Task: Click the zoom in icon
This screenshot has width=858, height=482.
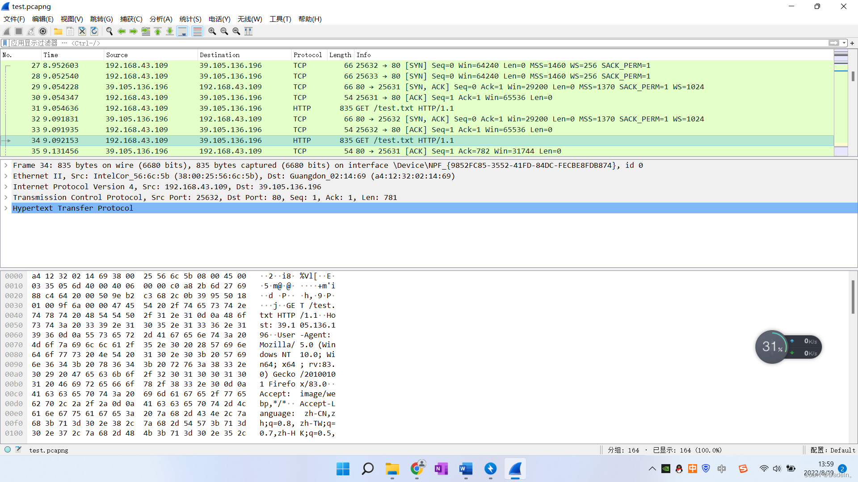Action: (212, 31)
